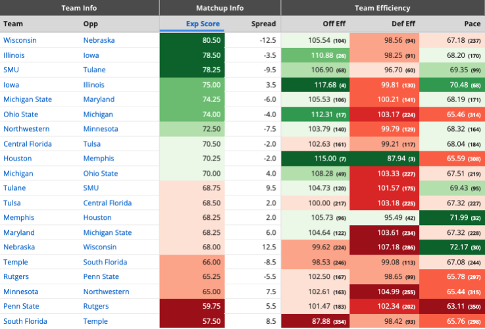Open Central Florida in the Team column
485x329 pixels.
tap(28, 144)
